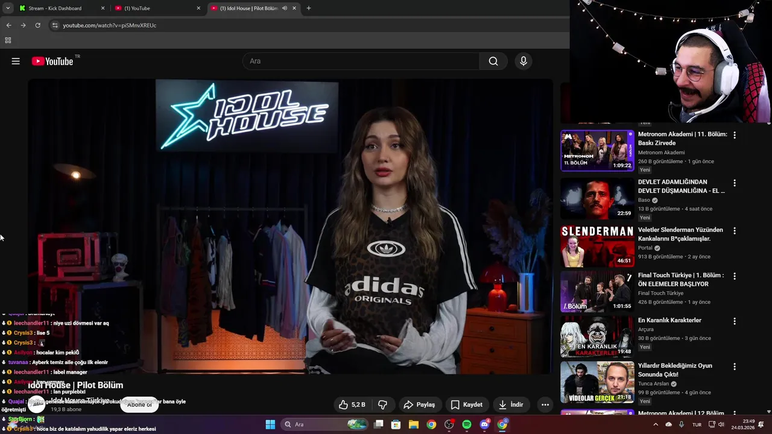Open the Metronom Akademi channel link
The width and height of the screenshot is (772, 434).
tap(661, 153)
